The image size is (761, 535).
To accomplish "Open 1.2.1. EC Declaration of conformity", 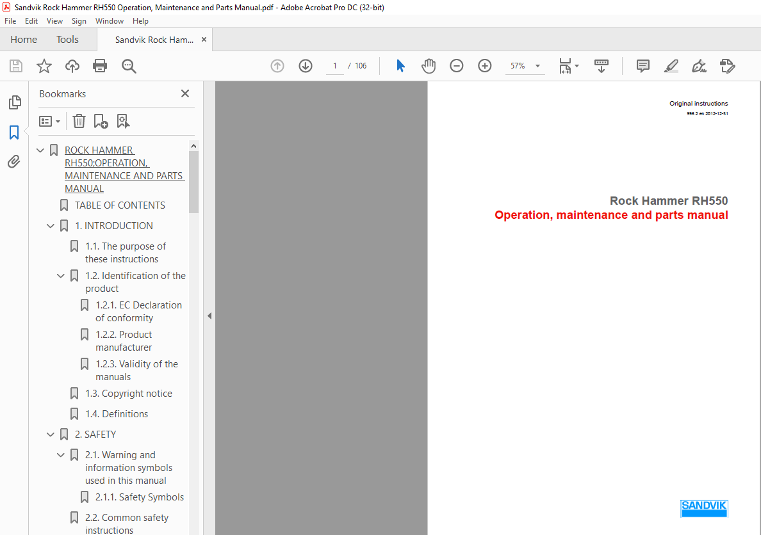I will pyautogui.click(x=139, y=312).
